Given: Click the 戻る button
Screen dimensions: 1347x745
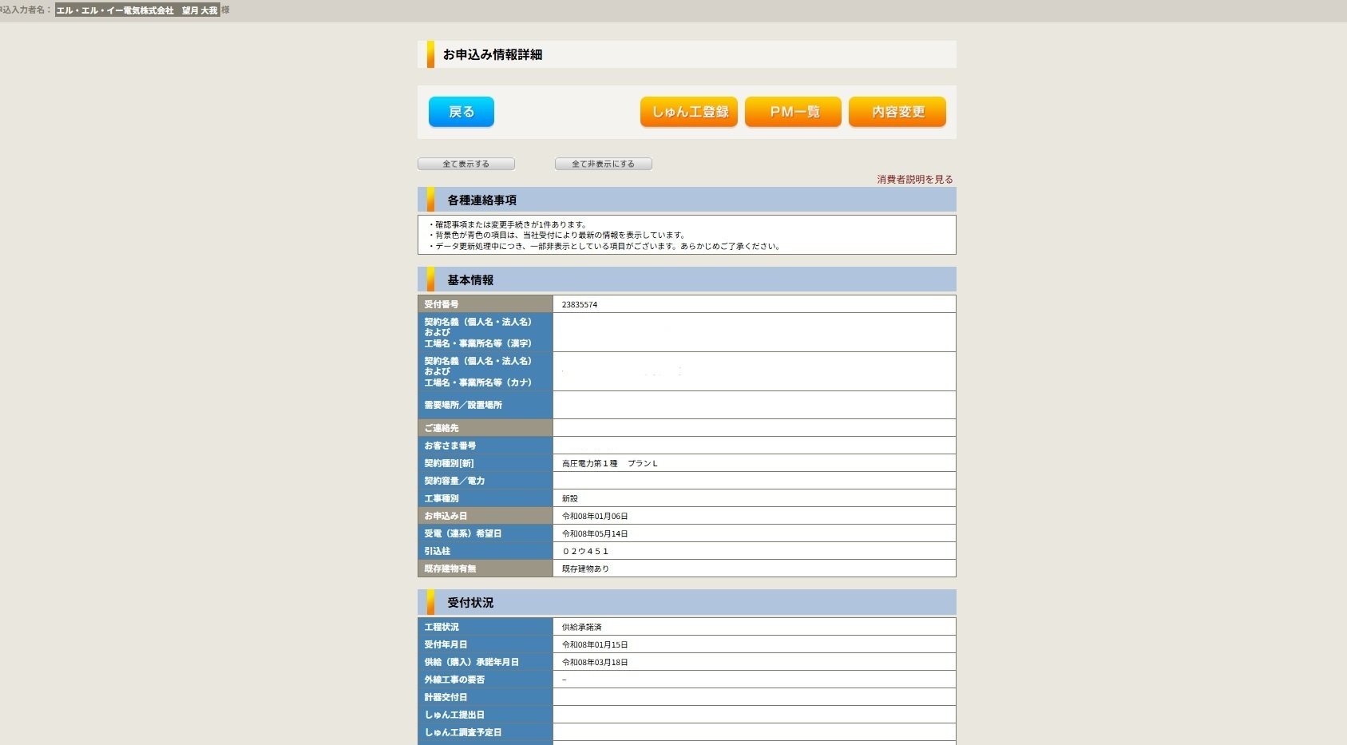Looking at the screenshot, I should pyautogui.click(x=461, y=112).
